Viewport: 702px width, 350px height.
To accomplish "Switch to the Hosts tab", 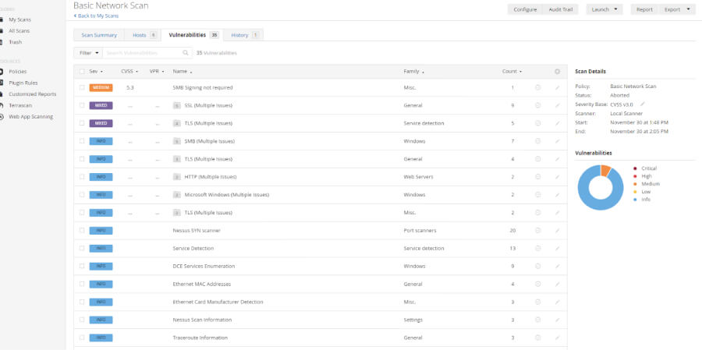I will coord(143,35).
